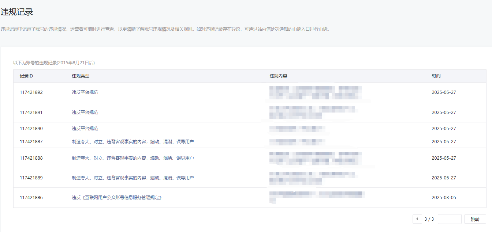
Task: Click the 时间 column header
Action: (436, 76)
